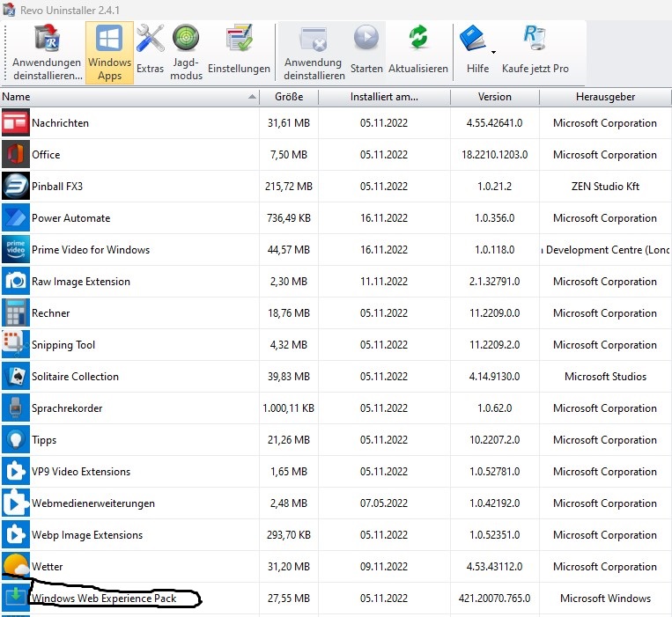Select the Pinball FX3 row name
The height and width of the screenshot is (617, 672).
tap(57, 187)
